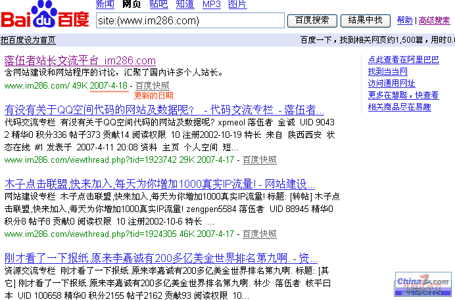Open the 新闻 tab
455x300 pixels.
click(x=105, y=4)
